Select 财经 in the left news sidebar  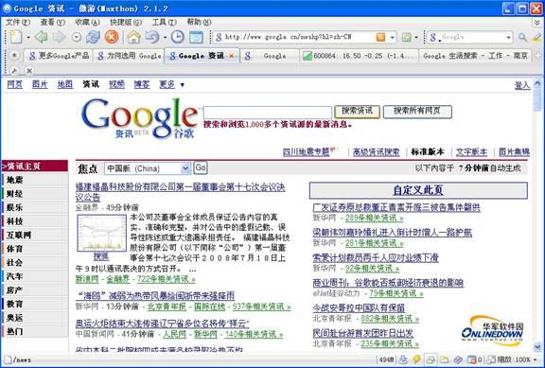14,194
